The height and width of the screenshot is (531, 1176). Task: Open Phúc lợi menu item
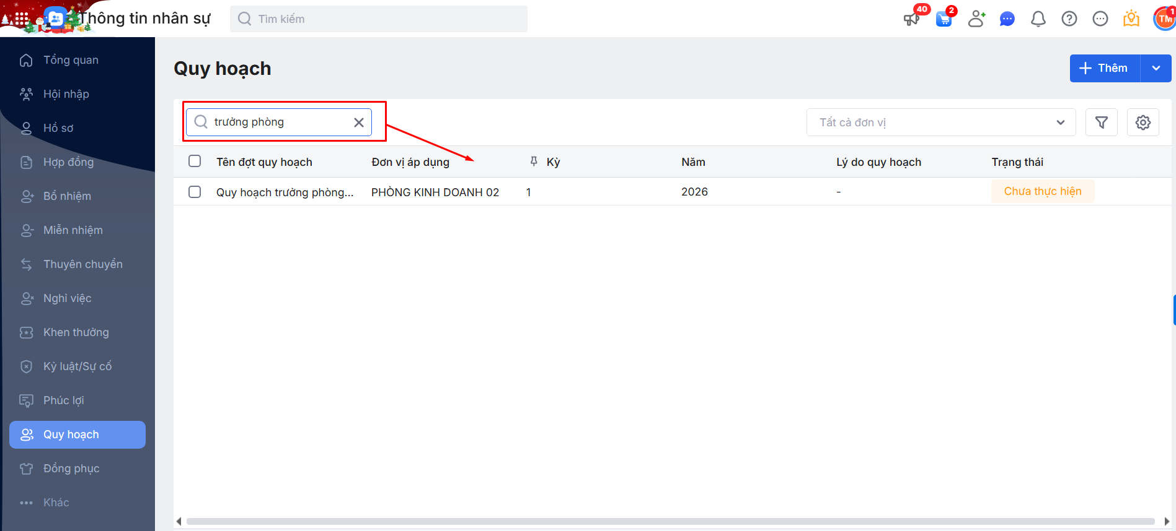[77, 400]
